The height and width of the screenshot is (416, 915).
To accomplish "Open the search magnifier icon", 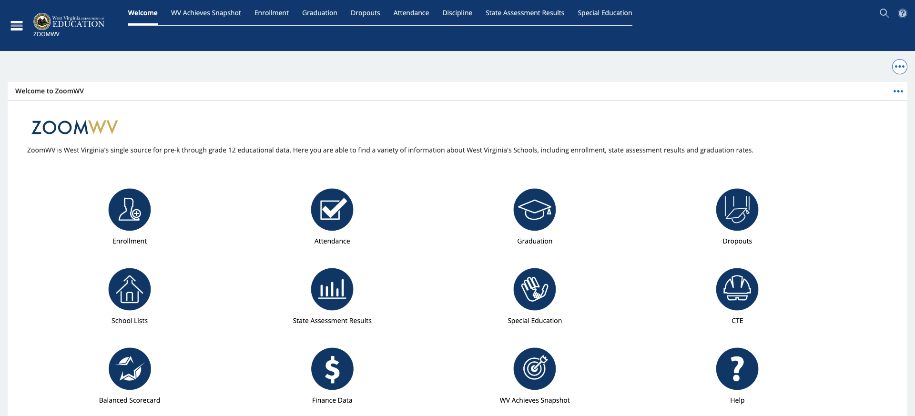I will (884, 13).
